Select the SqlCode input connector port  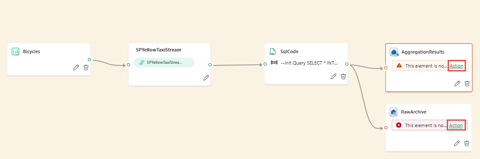(266, 64)
